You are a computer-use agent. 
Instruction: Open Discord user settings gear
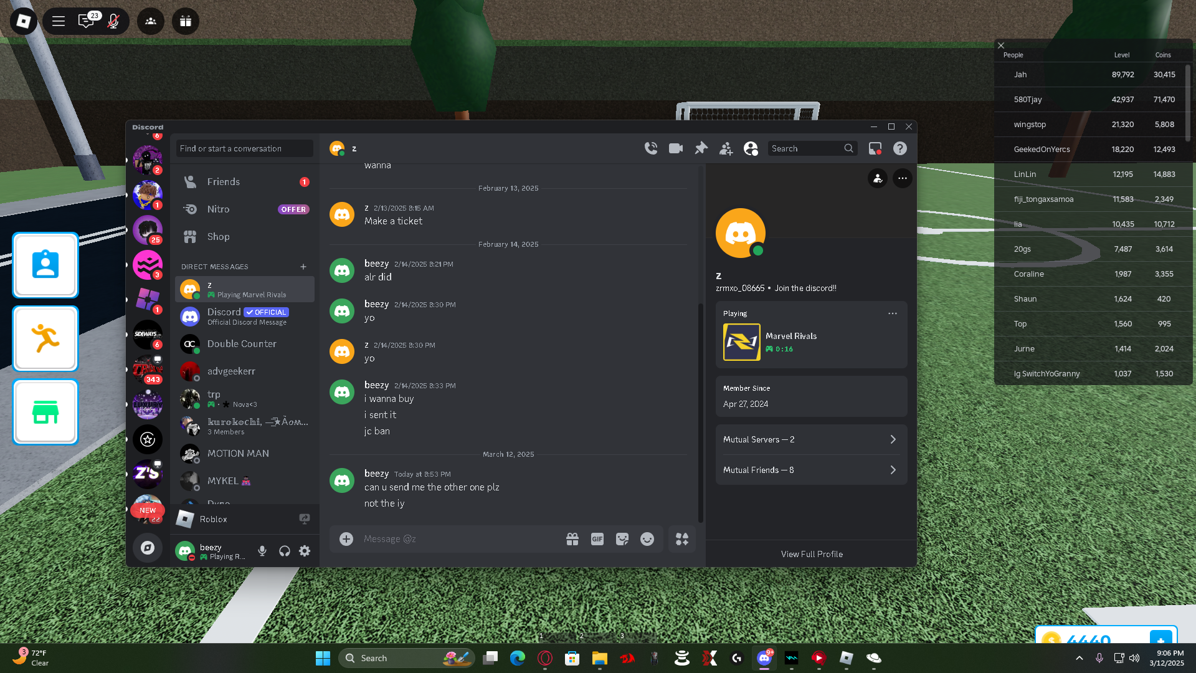(x=305, y=551)
